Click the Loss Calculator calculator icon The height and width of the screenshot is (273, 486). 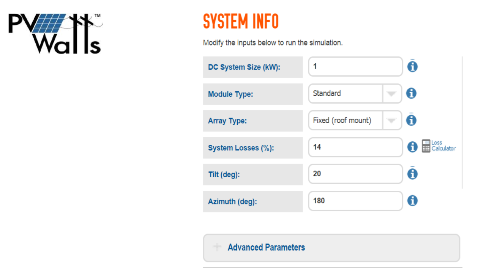coord(426,146)
